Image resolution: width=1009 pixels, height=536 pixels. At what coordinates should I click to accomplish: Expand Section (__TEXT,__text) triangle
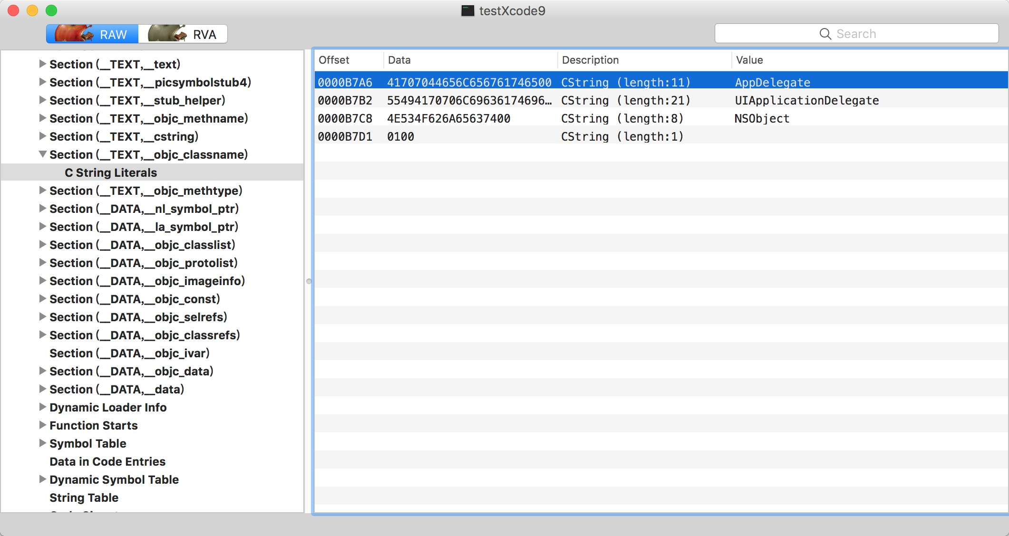coord(42,64)
